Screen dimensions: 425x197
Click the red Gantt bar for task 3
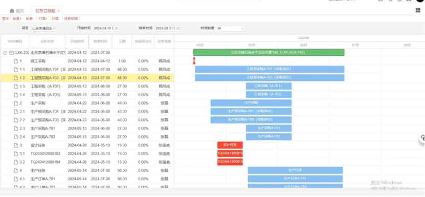(x=230, y=145)
